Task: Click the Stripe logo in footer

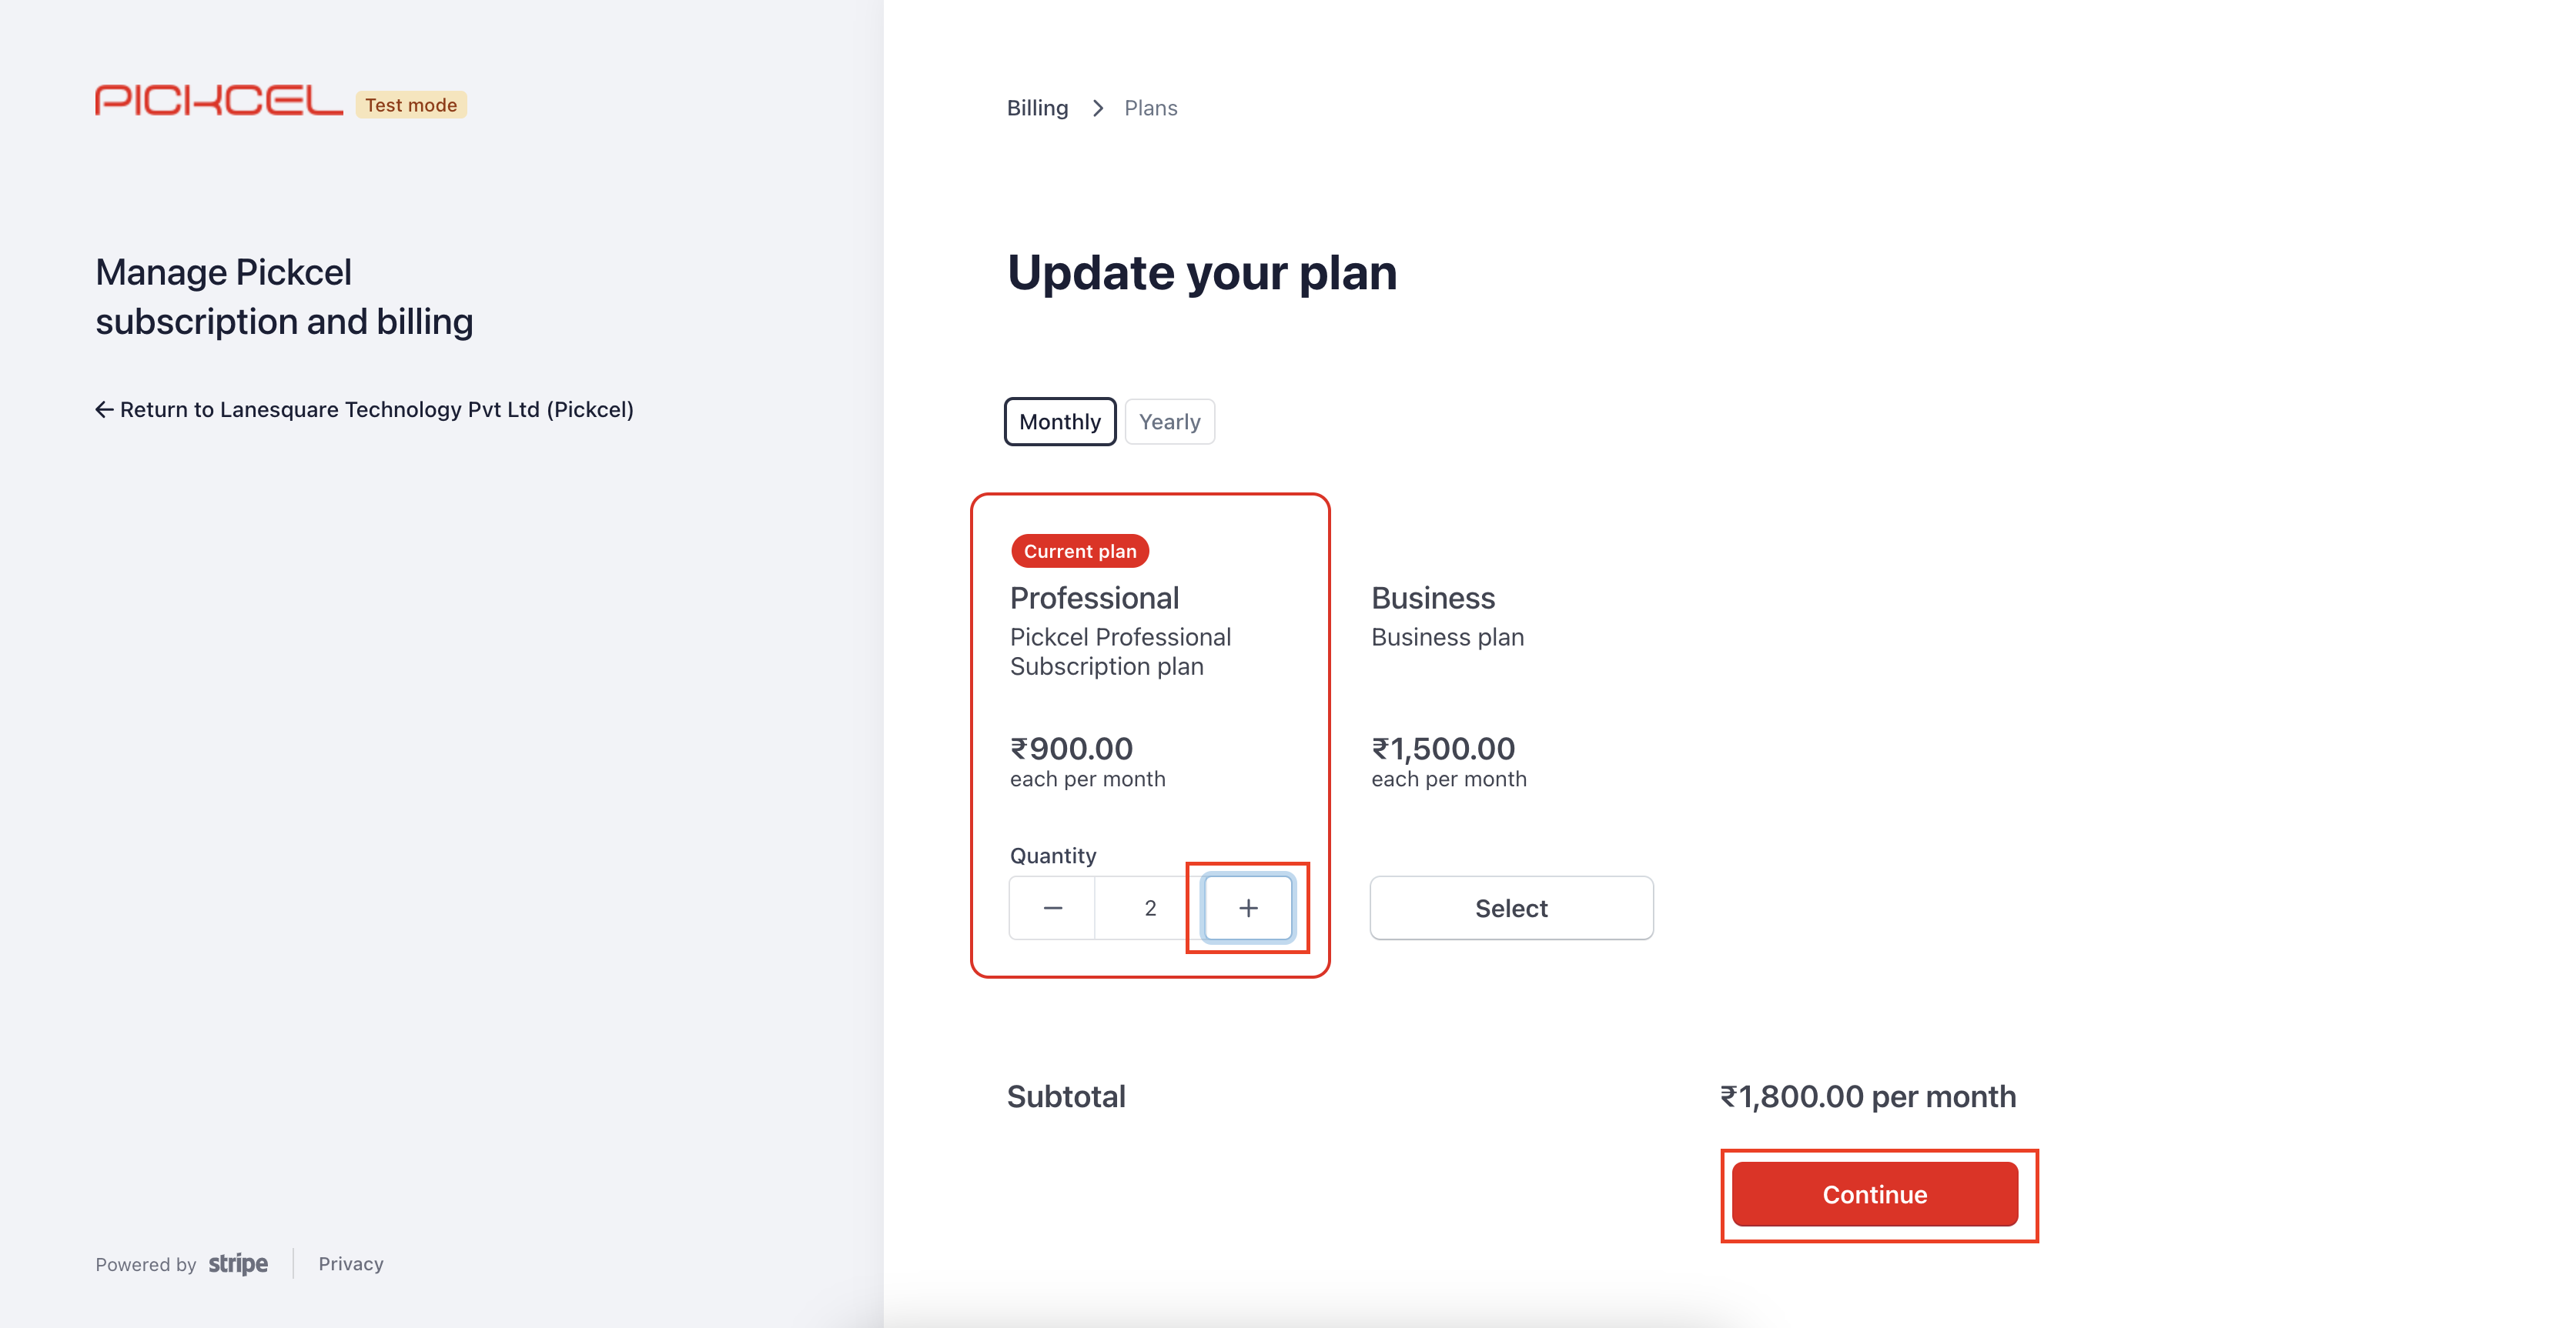Action: pos(238,1264)
